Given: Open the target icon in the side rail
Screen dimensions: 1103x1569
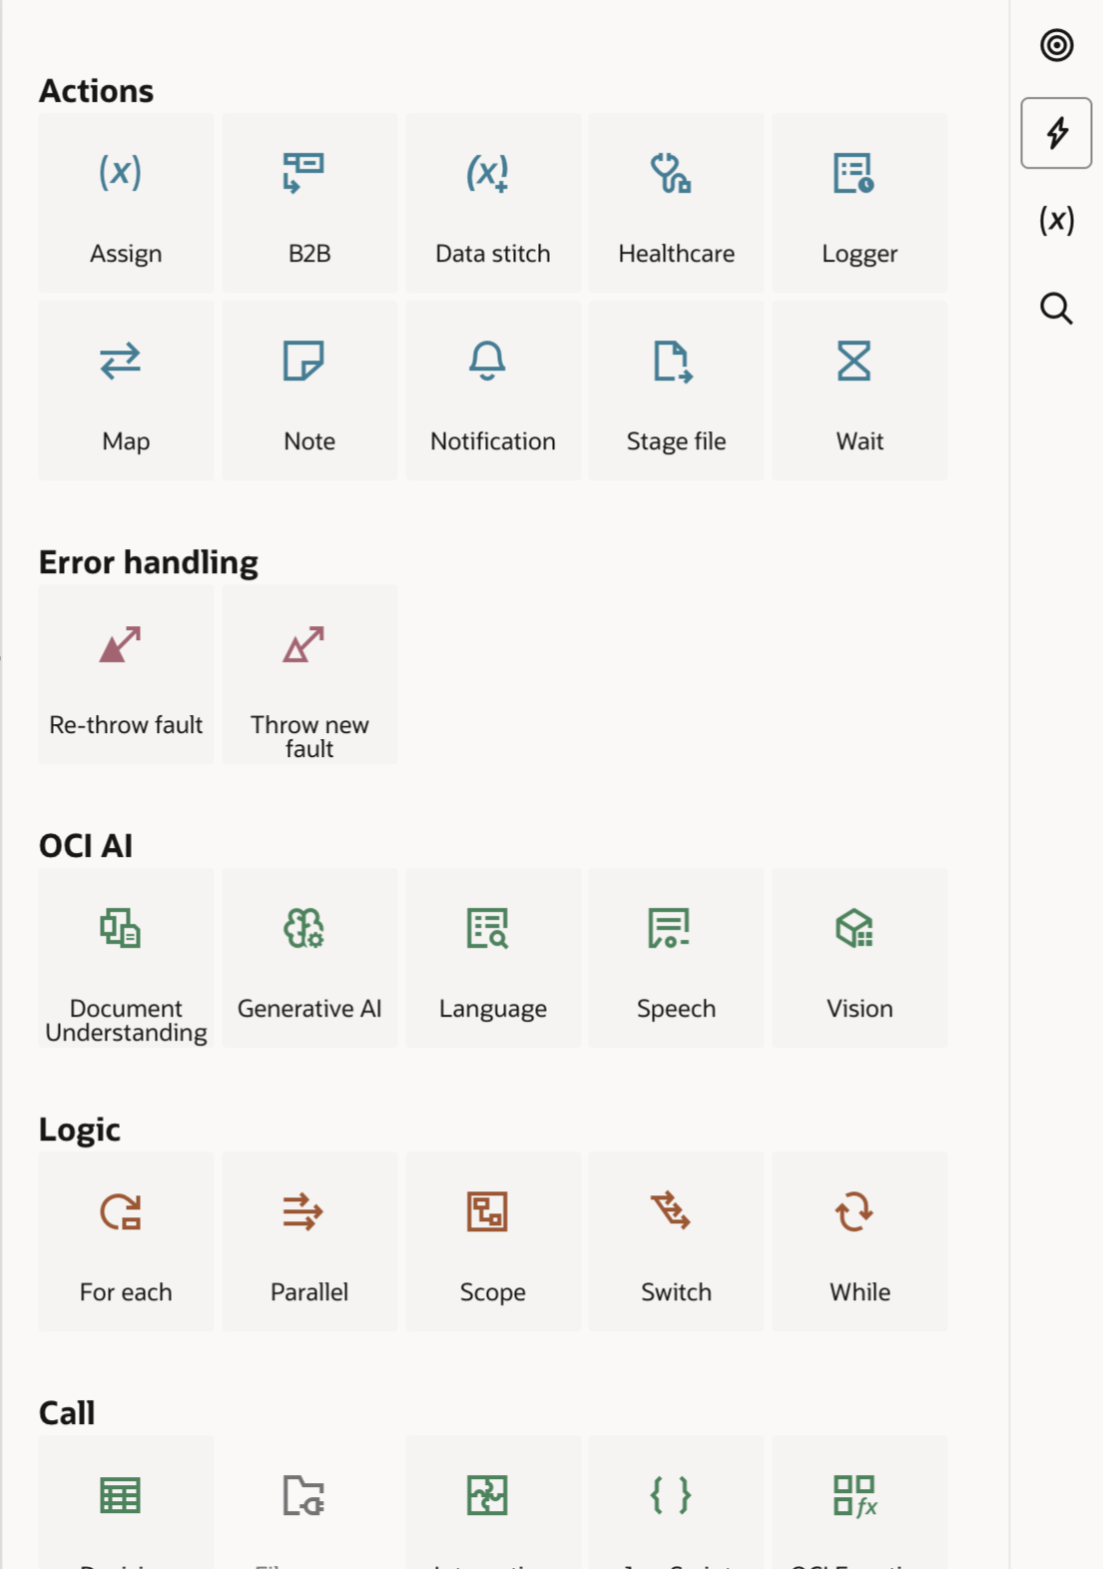Looking at the screenshot, I should click(x=1056, y=45).
